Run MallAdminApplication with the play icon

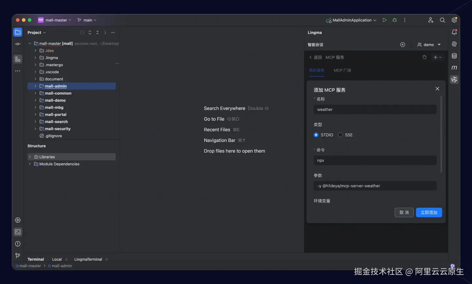(384, 20)
